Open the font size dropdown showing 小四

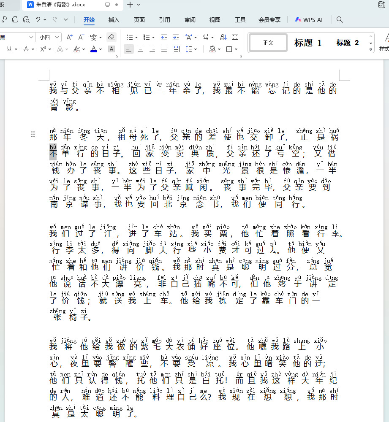click(49, 37)
